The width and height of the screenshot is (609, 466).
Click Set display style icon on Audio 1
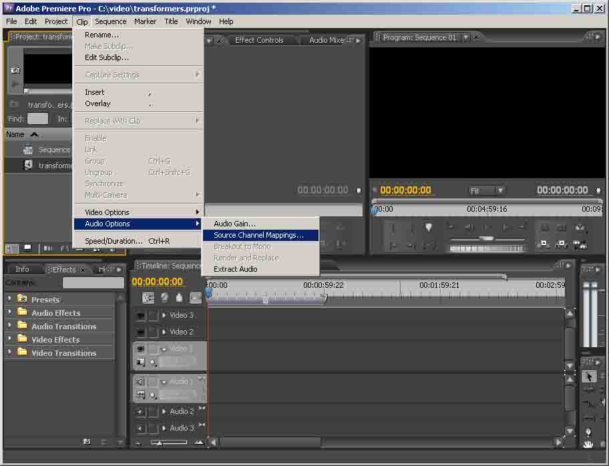click(x=141, y=395)
